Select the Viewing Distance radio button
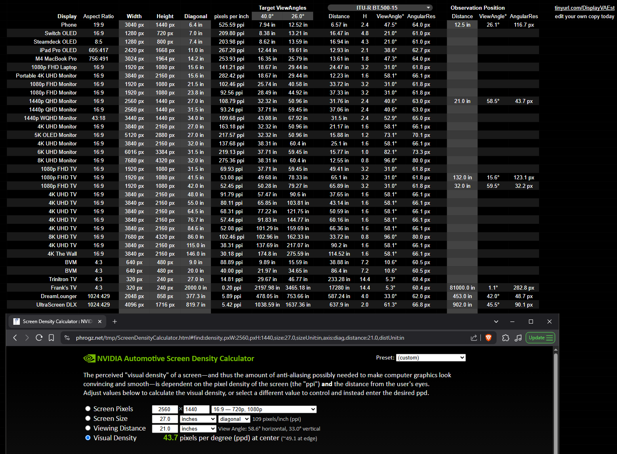 88,428
